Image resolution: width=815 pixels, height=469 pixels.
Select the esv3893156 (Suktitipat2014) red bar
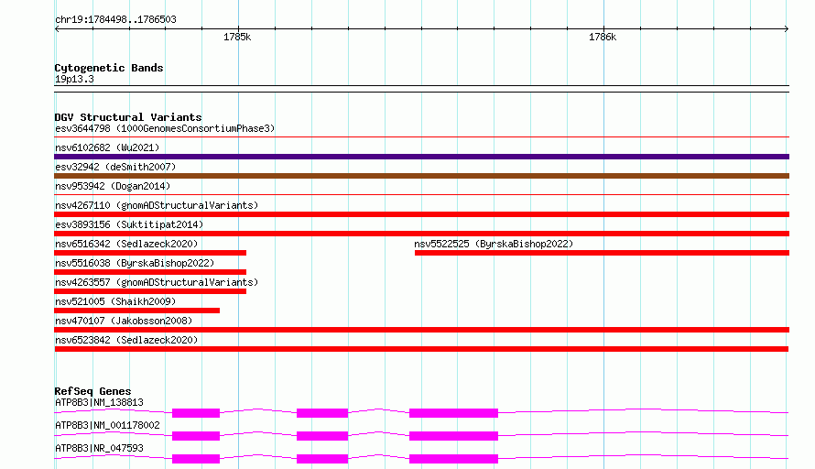tap(421, 234)
